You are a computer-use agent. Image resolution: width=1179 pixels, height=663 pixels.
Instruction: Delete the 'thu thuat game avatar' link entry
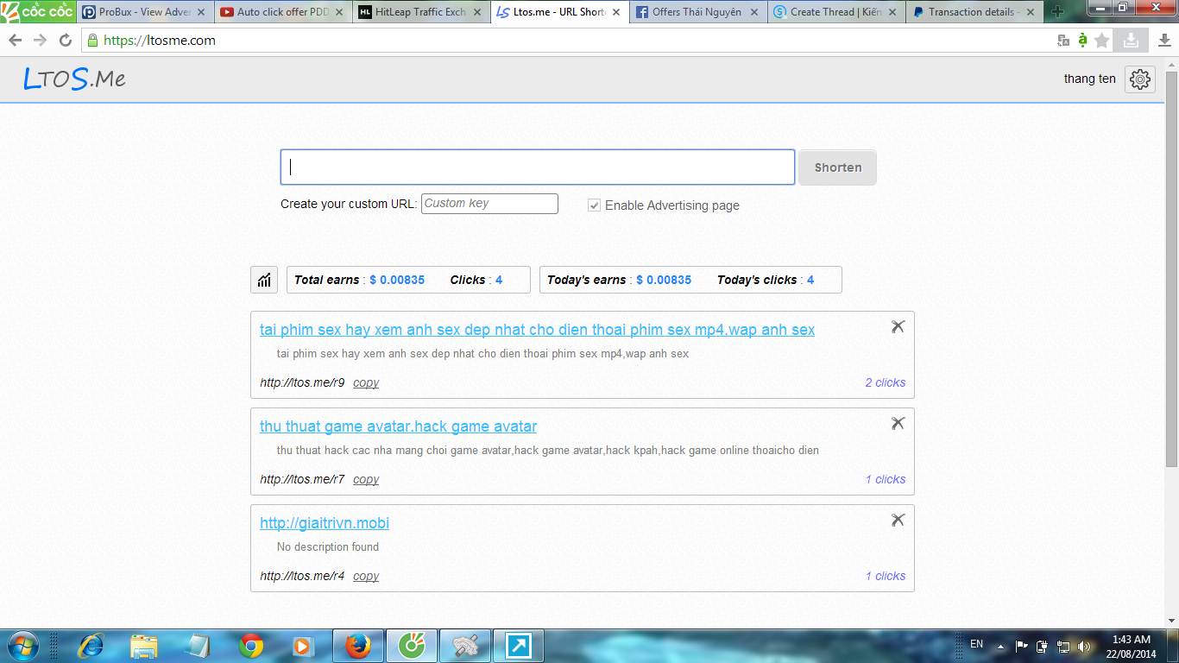898,423
